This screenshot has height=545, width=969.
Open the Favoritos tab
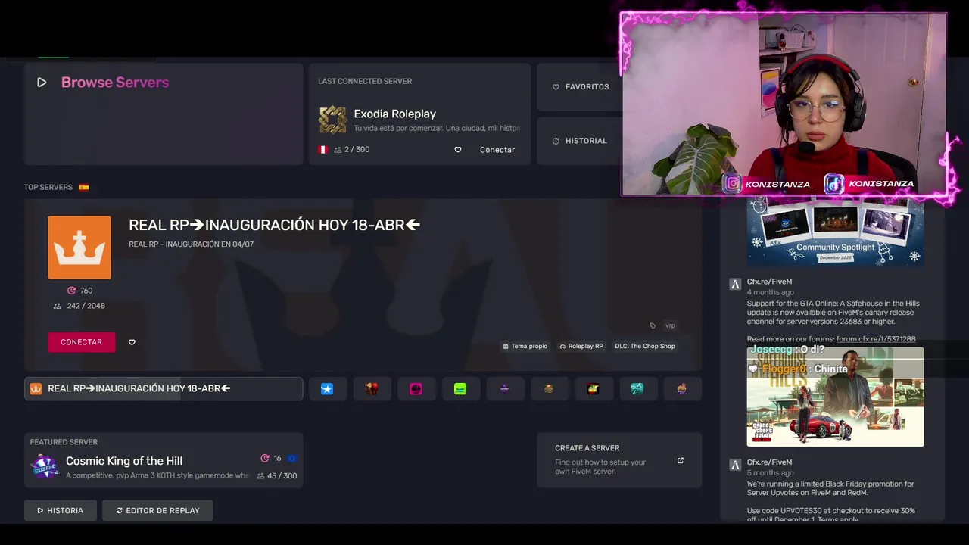point(580,87)
